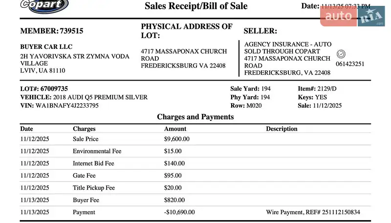Click the Internet Bid Fee label
The height and width of the screenshot is (223, 391).
(93, 163)
